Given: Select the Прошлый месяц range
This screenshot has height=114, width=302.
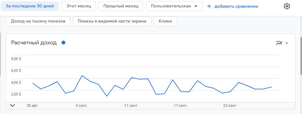Looking at the screenshot, I should [x=121, y=6].
